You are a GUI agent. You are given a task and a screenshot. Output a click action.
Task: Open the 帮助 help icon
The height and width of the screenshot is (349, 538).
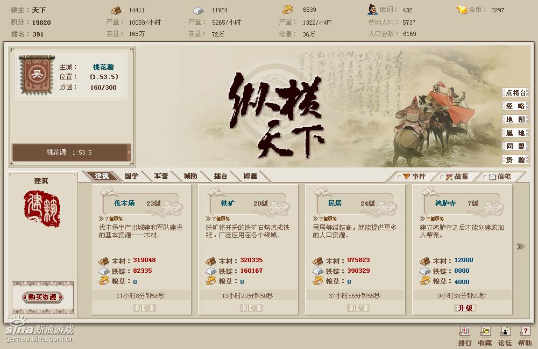(x=525, y=331)
